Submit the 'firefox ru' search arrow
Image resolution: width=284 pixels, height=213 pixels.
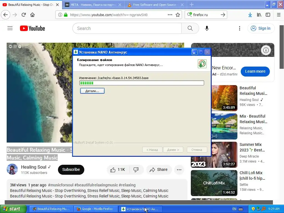[223, 15]
